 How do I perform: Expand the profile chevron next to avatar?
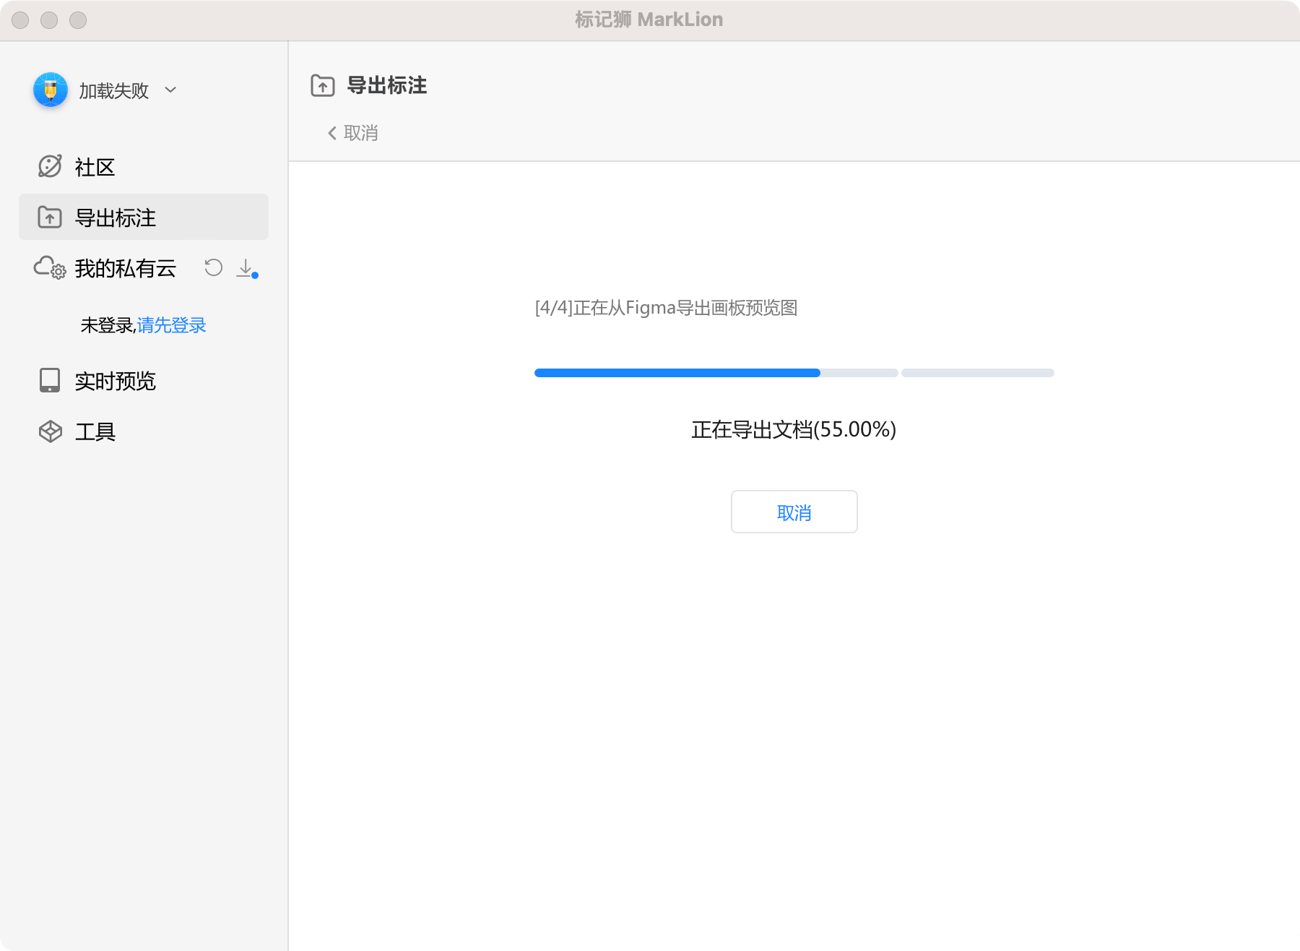click(170, 91)
